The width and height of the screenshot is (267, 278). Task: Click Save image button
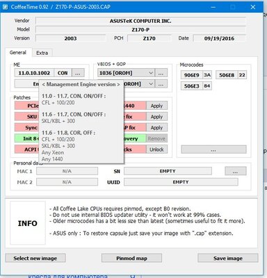228,258
